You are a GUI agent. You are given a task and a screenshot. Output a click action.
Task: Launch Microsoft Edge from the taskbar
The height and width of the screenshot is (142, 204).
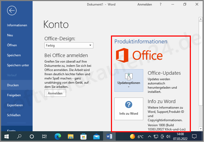pos(58,136)
